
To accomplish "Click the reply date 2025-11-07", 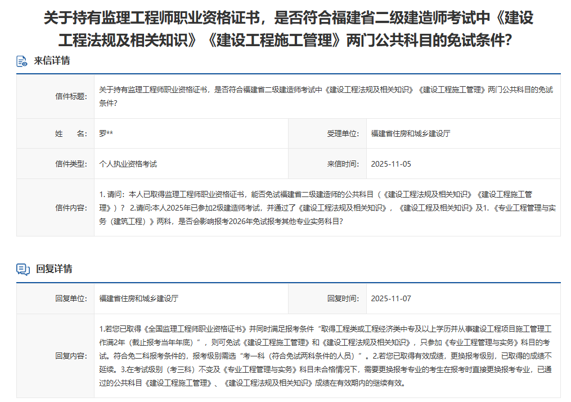I will point(391,298).
